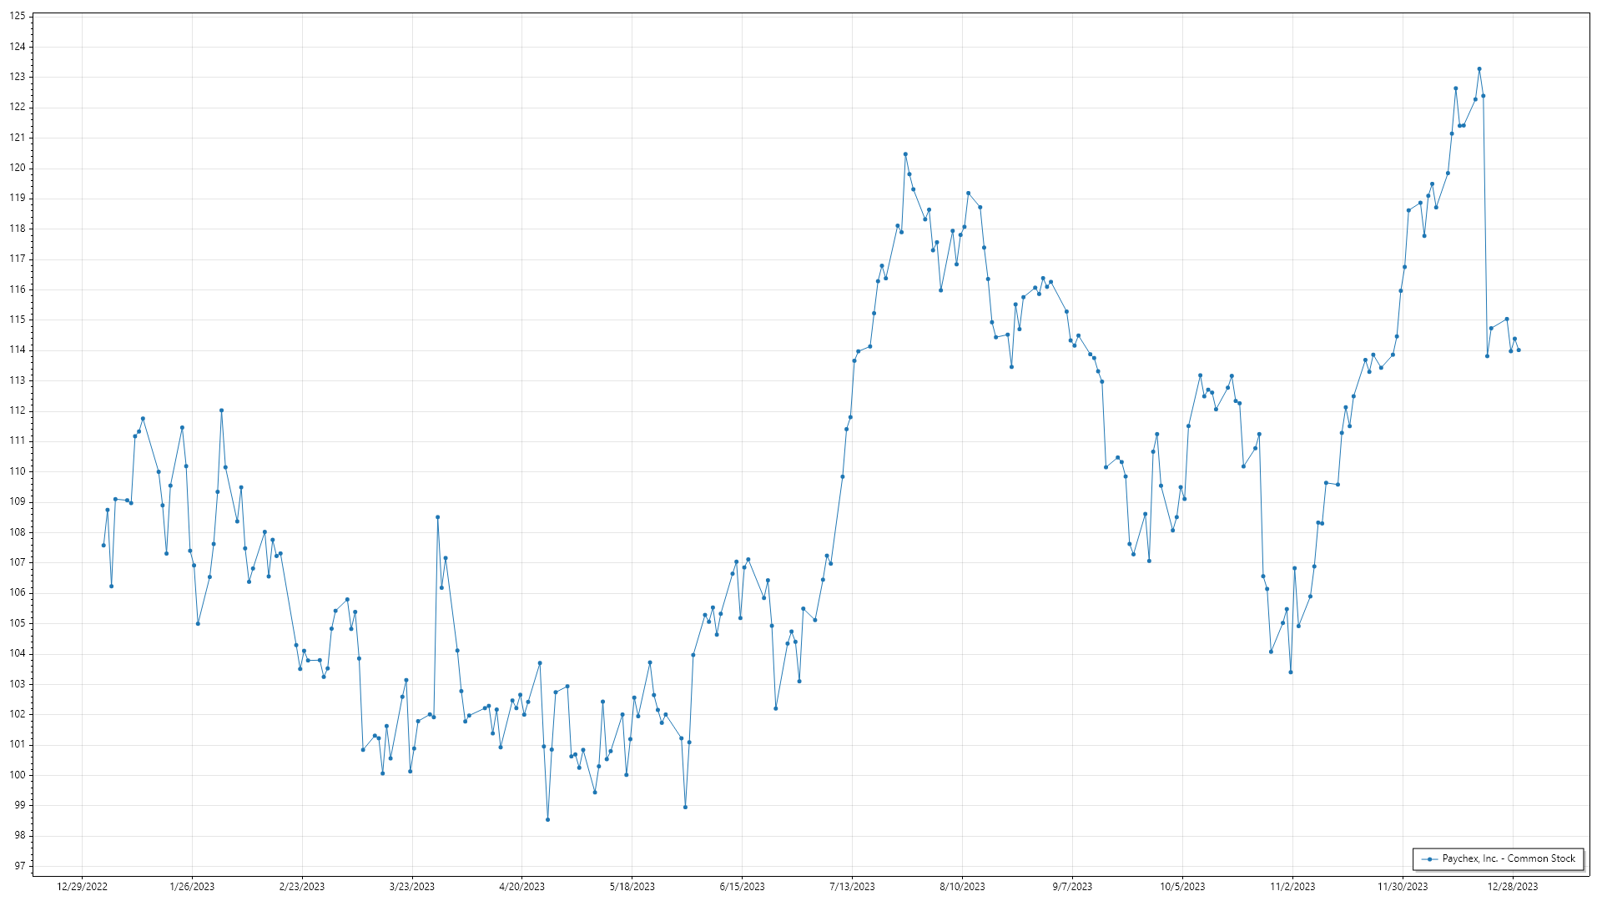
Task: Click the 110 label on the y-axis
Action: (17, 471)
